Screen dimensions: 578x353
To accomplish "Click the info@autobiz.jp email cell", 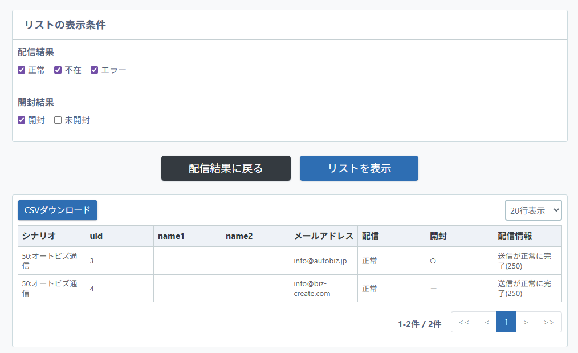I will click(x=320, y=261).
